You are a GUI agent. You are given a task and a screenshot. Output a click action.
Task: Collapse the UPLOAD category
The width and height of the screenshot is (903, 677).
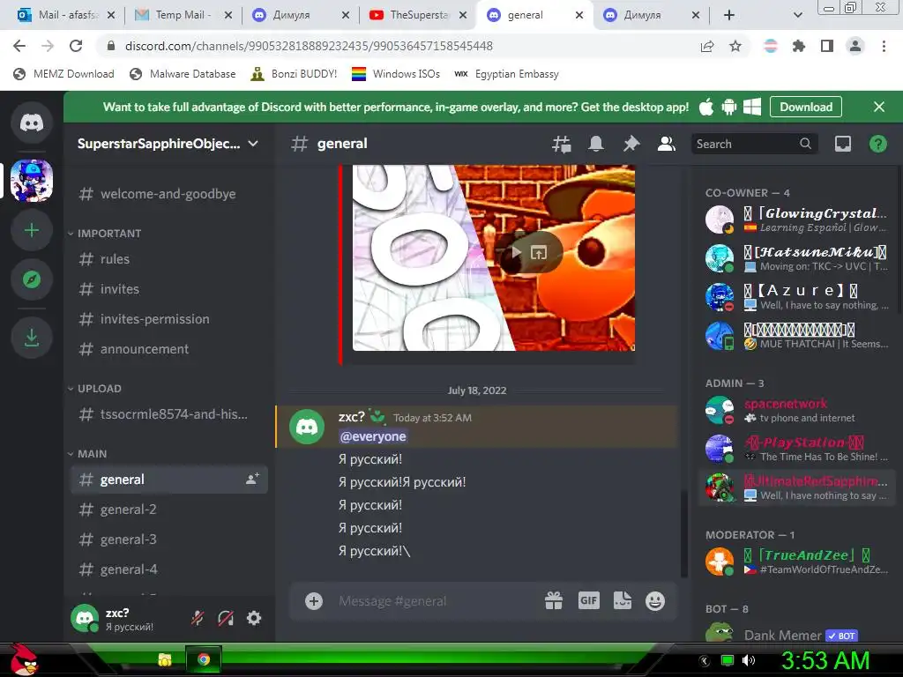95,389
